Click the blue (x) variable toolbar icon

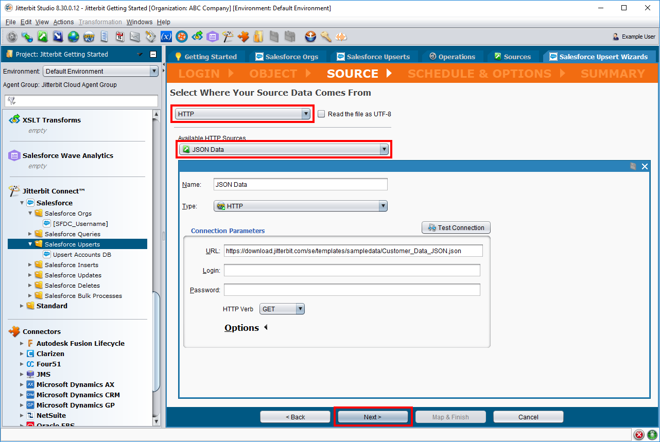(x=166, y=37)
